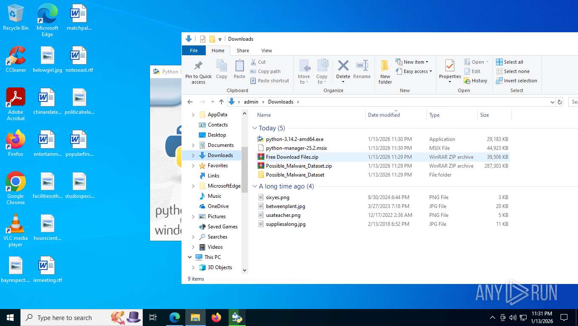Click the Pin to Quick access icon

pyautogui.click(x=198, y=66)
